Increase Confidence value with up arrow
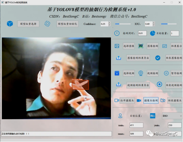The width and height of the screenshot is (183, 142). [109, 23]
